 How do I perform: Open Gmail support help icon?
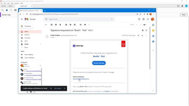point(139,19)
